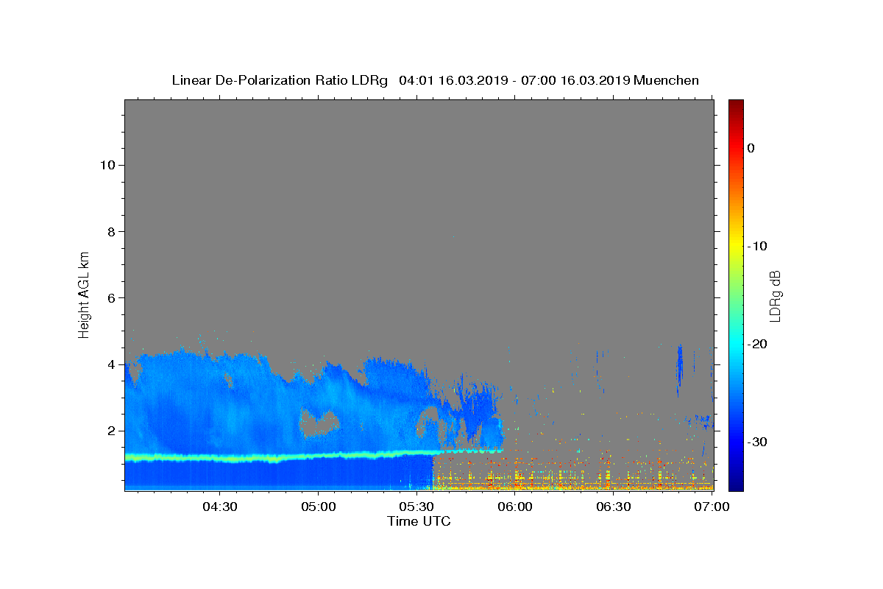Click the dark red top of the colorbar
The height and width of the screenshot is (589, 883).
[x=736, y=107]
